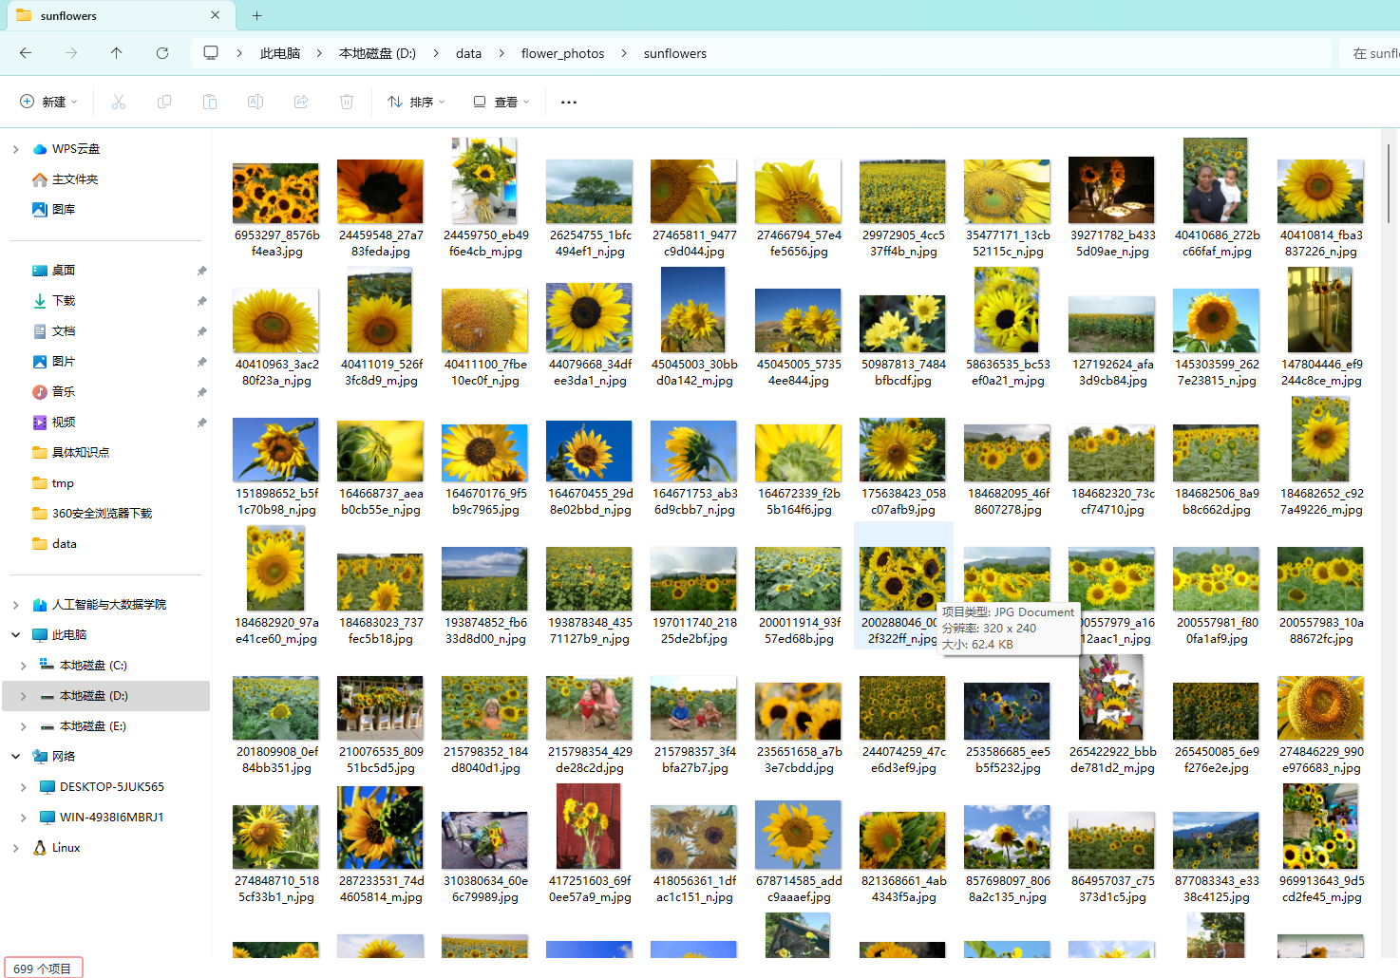Open 文档 documents quick access
1400x978 pixels.
(63, 331)
